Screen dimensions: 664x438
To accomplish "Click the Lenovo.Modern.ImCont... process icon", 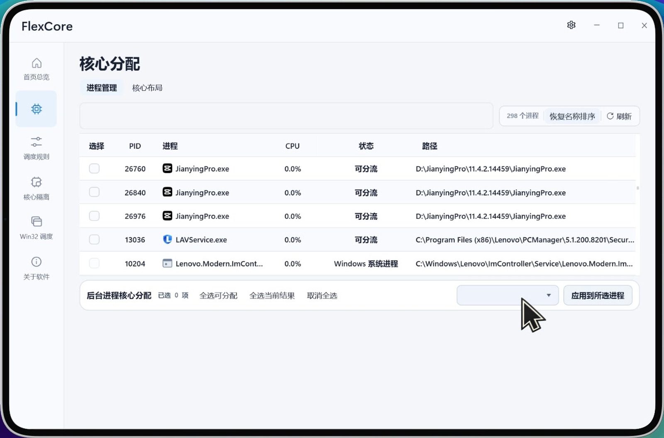I will click(x=167, y=263).
